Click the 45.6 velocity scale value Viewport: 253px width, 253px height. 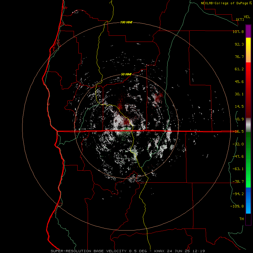point(239,82)
